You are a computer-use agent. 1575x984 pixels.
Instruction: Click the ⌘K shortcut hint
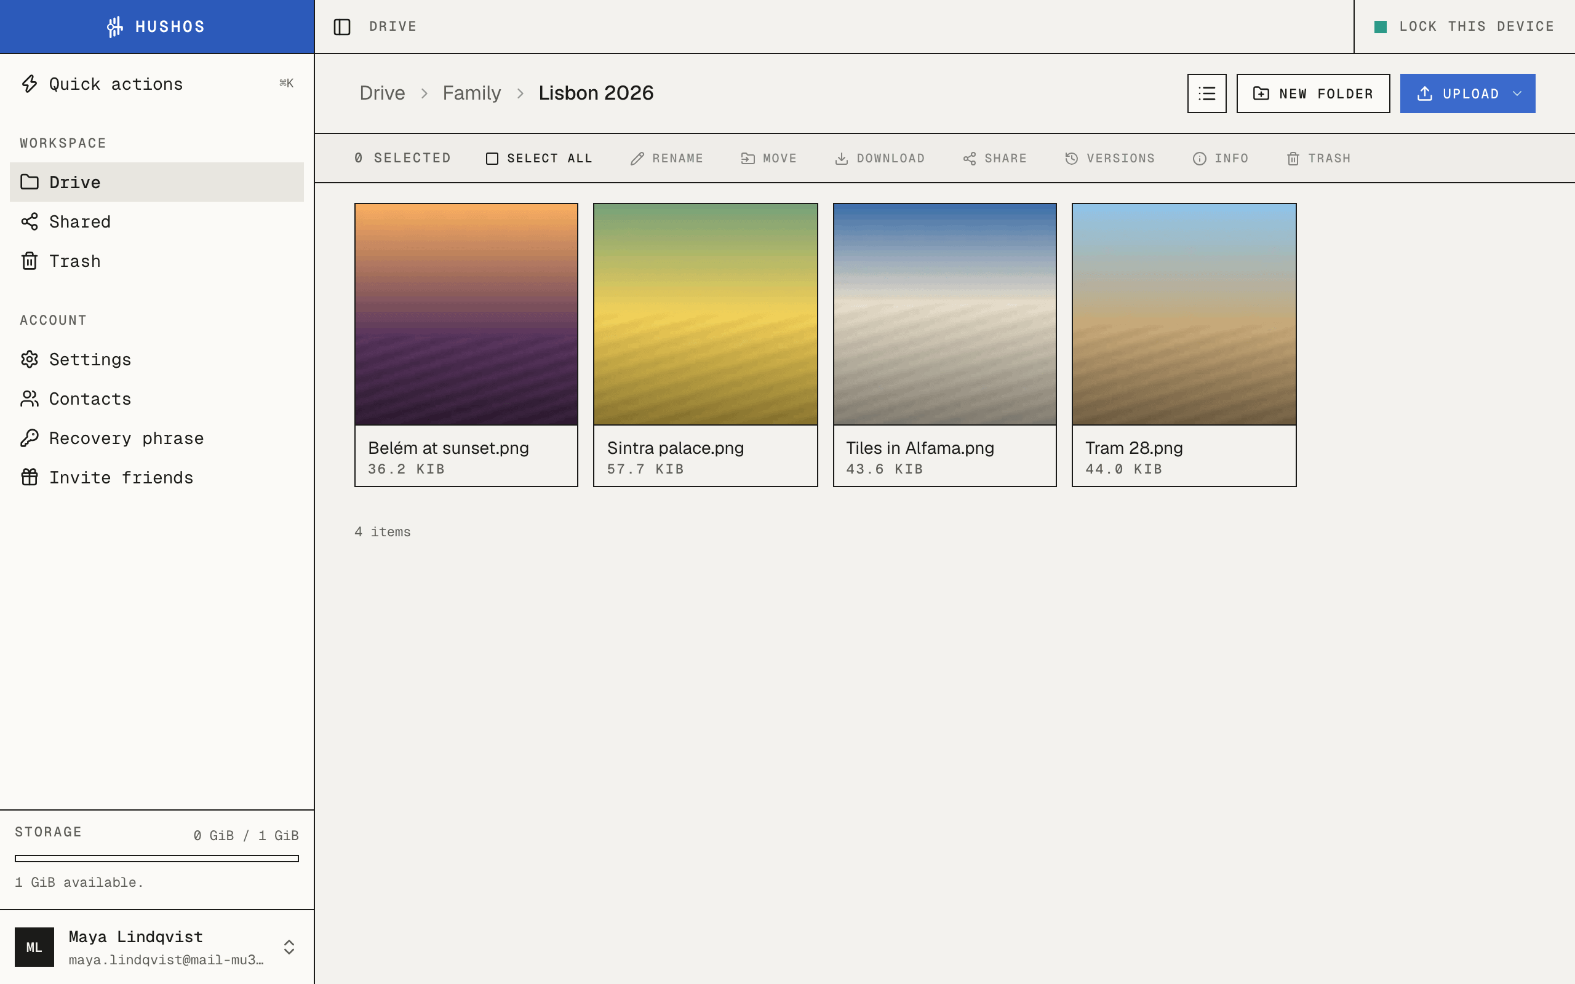[286, 83]
